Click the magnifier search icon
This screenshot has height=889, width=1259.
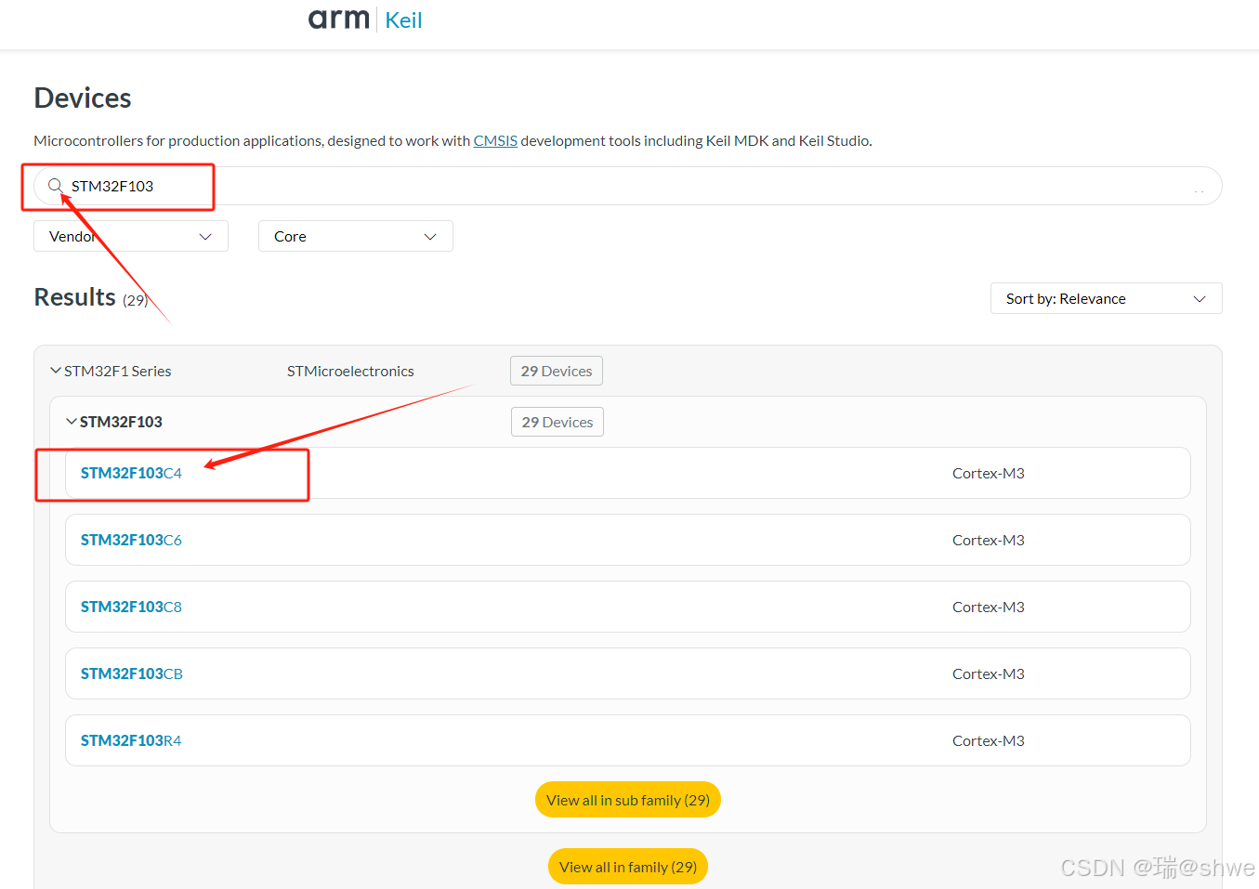click(x=56, y=186)
